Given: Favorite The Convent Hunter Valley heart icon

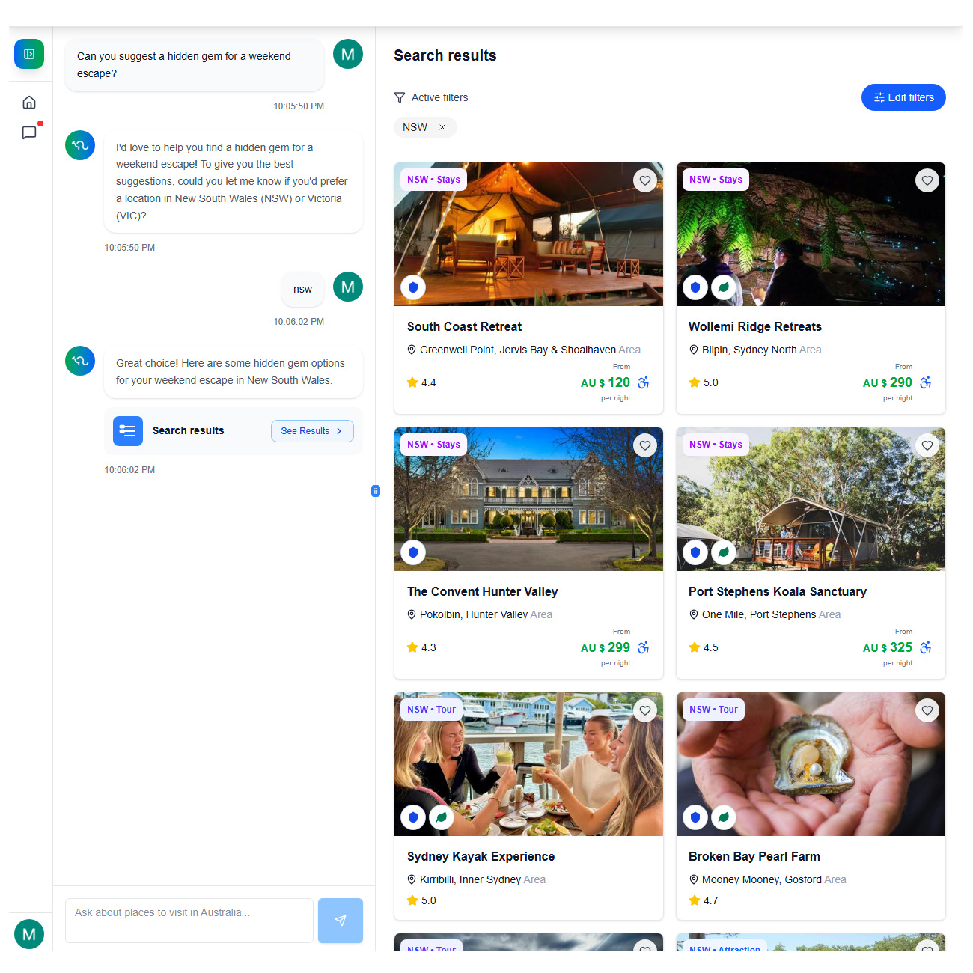Looking at the screenshot, I should 645,445.
